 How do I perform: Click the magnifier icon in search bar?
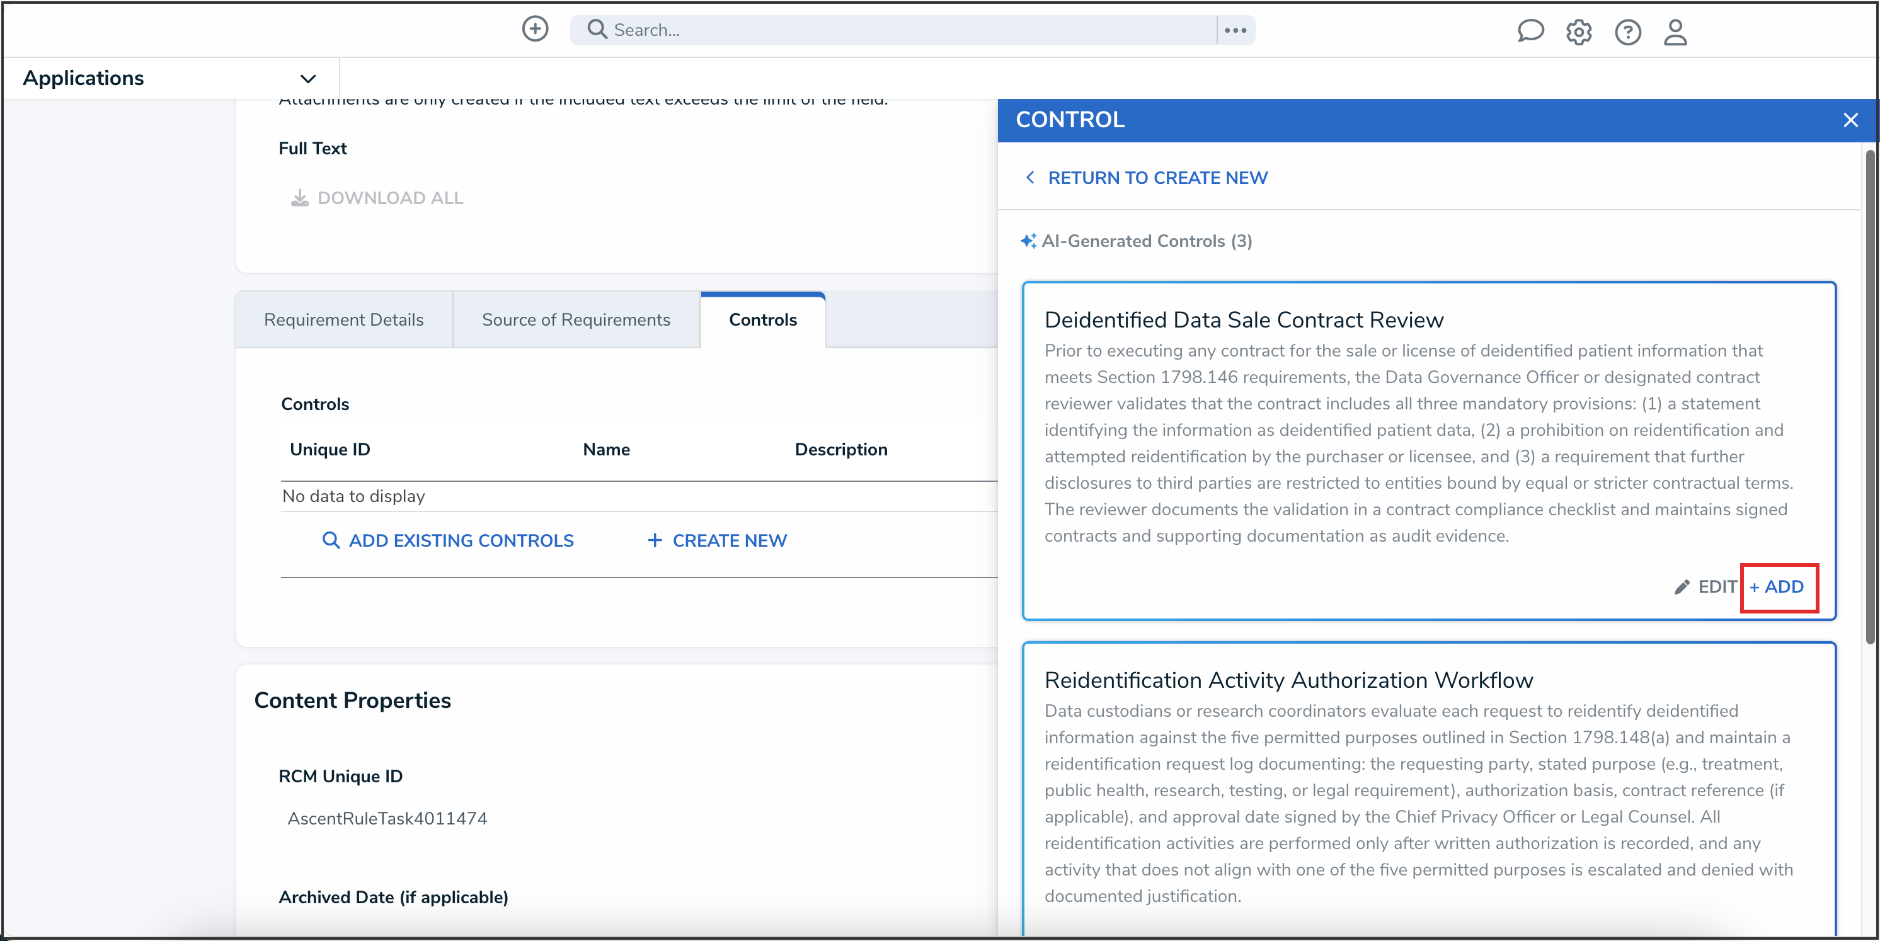click(x=597, y=29)
